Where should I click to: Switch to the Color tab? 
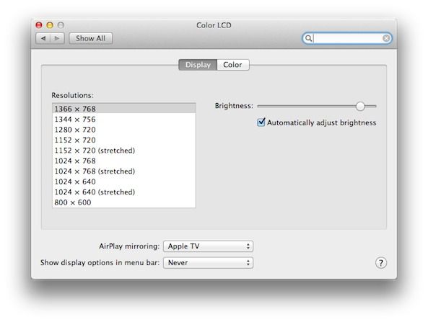point(232,65)
